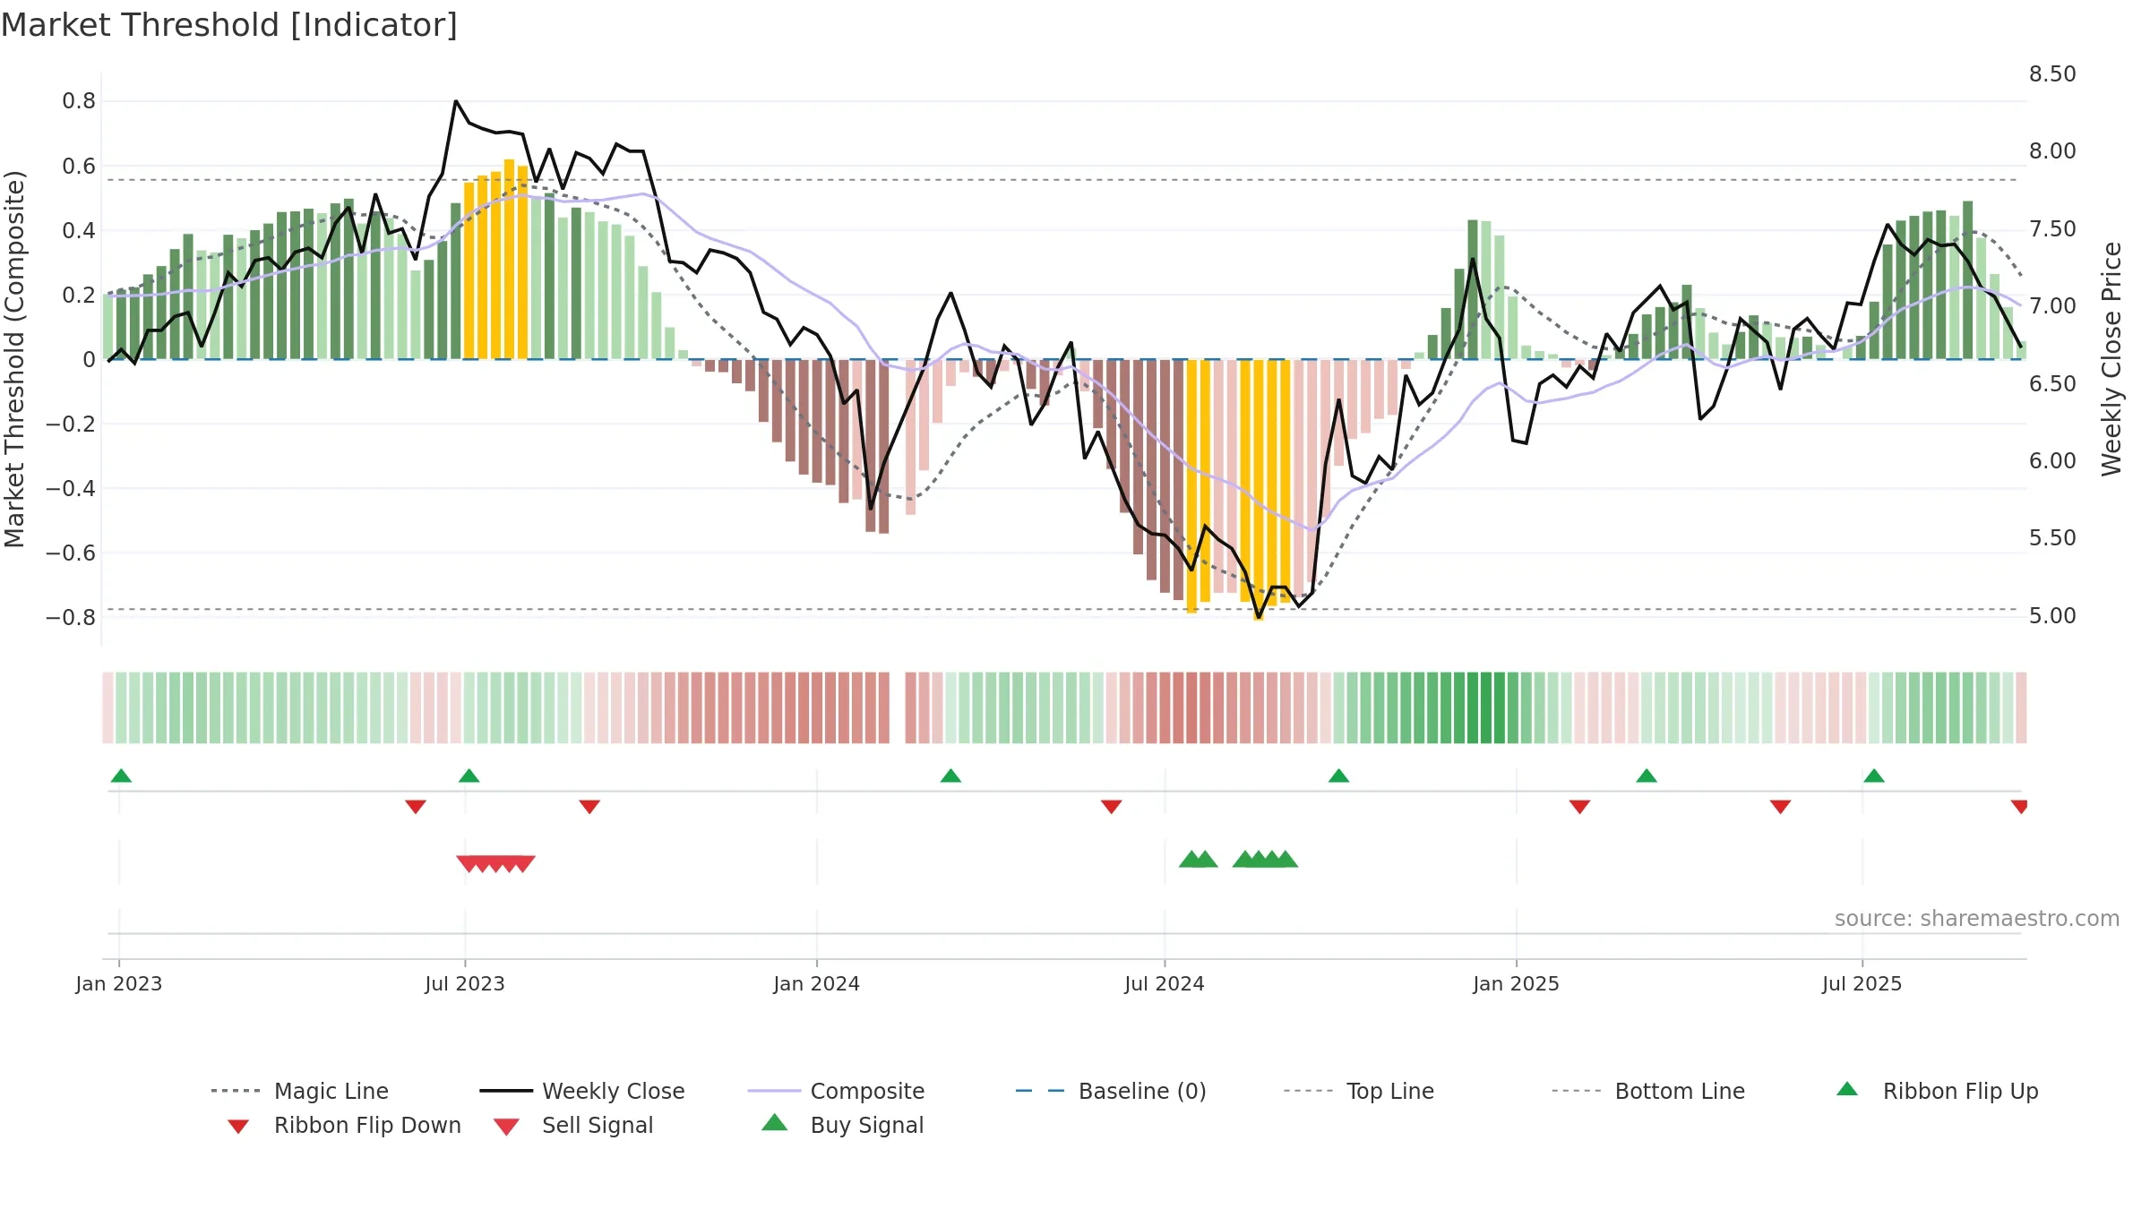
Task: Click the green flip-up triangle at Jan 2023
Action: click(121, 776)
